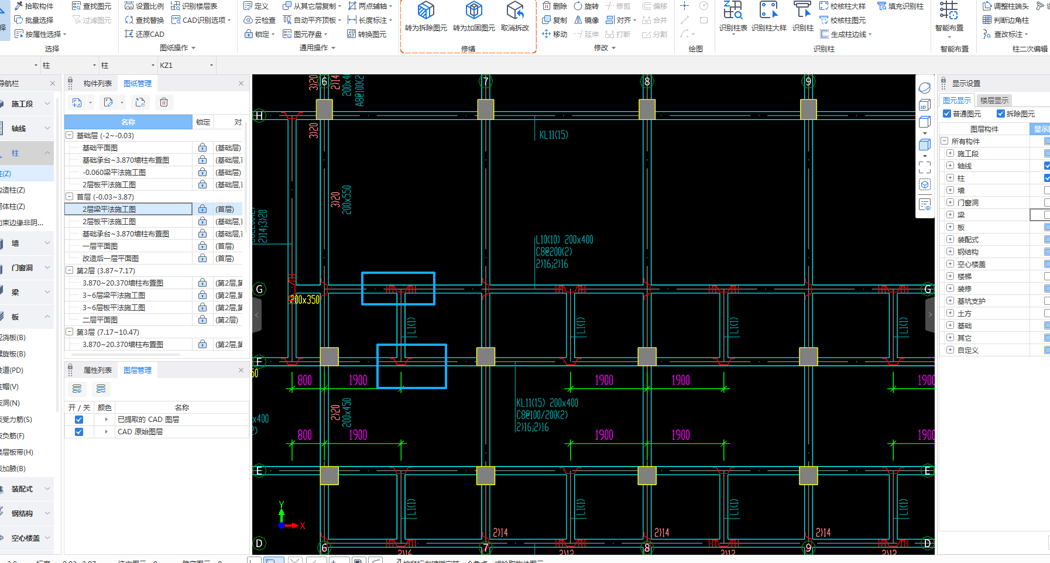Screen dimensions: 1050x563
Task: Expand the 梁 node in 图层构件
Action: pyautogui.click(x=950, y=215)
